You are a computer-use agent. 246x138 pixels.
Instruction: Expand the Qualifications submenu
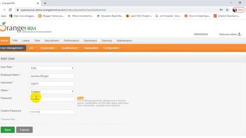pyautogui.click(x=70, y=48)
